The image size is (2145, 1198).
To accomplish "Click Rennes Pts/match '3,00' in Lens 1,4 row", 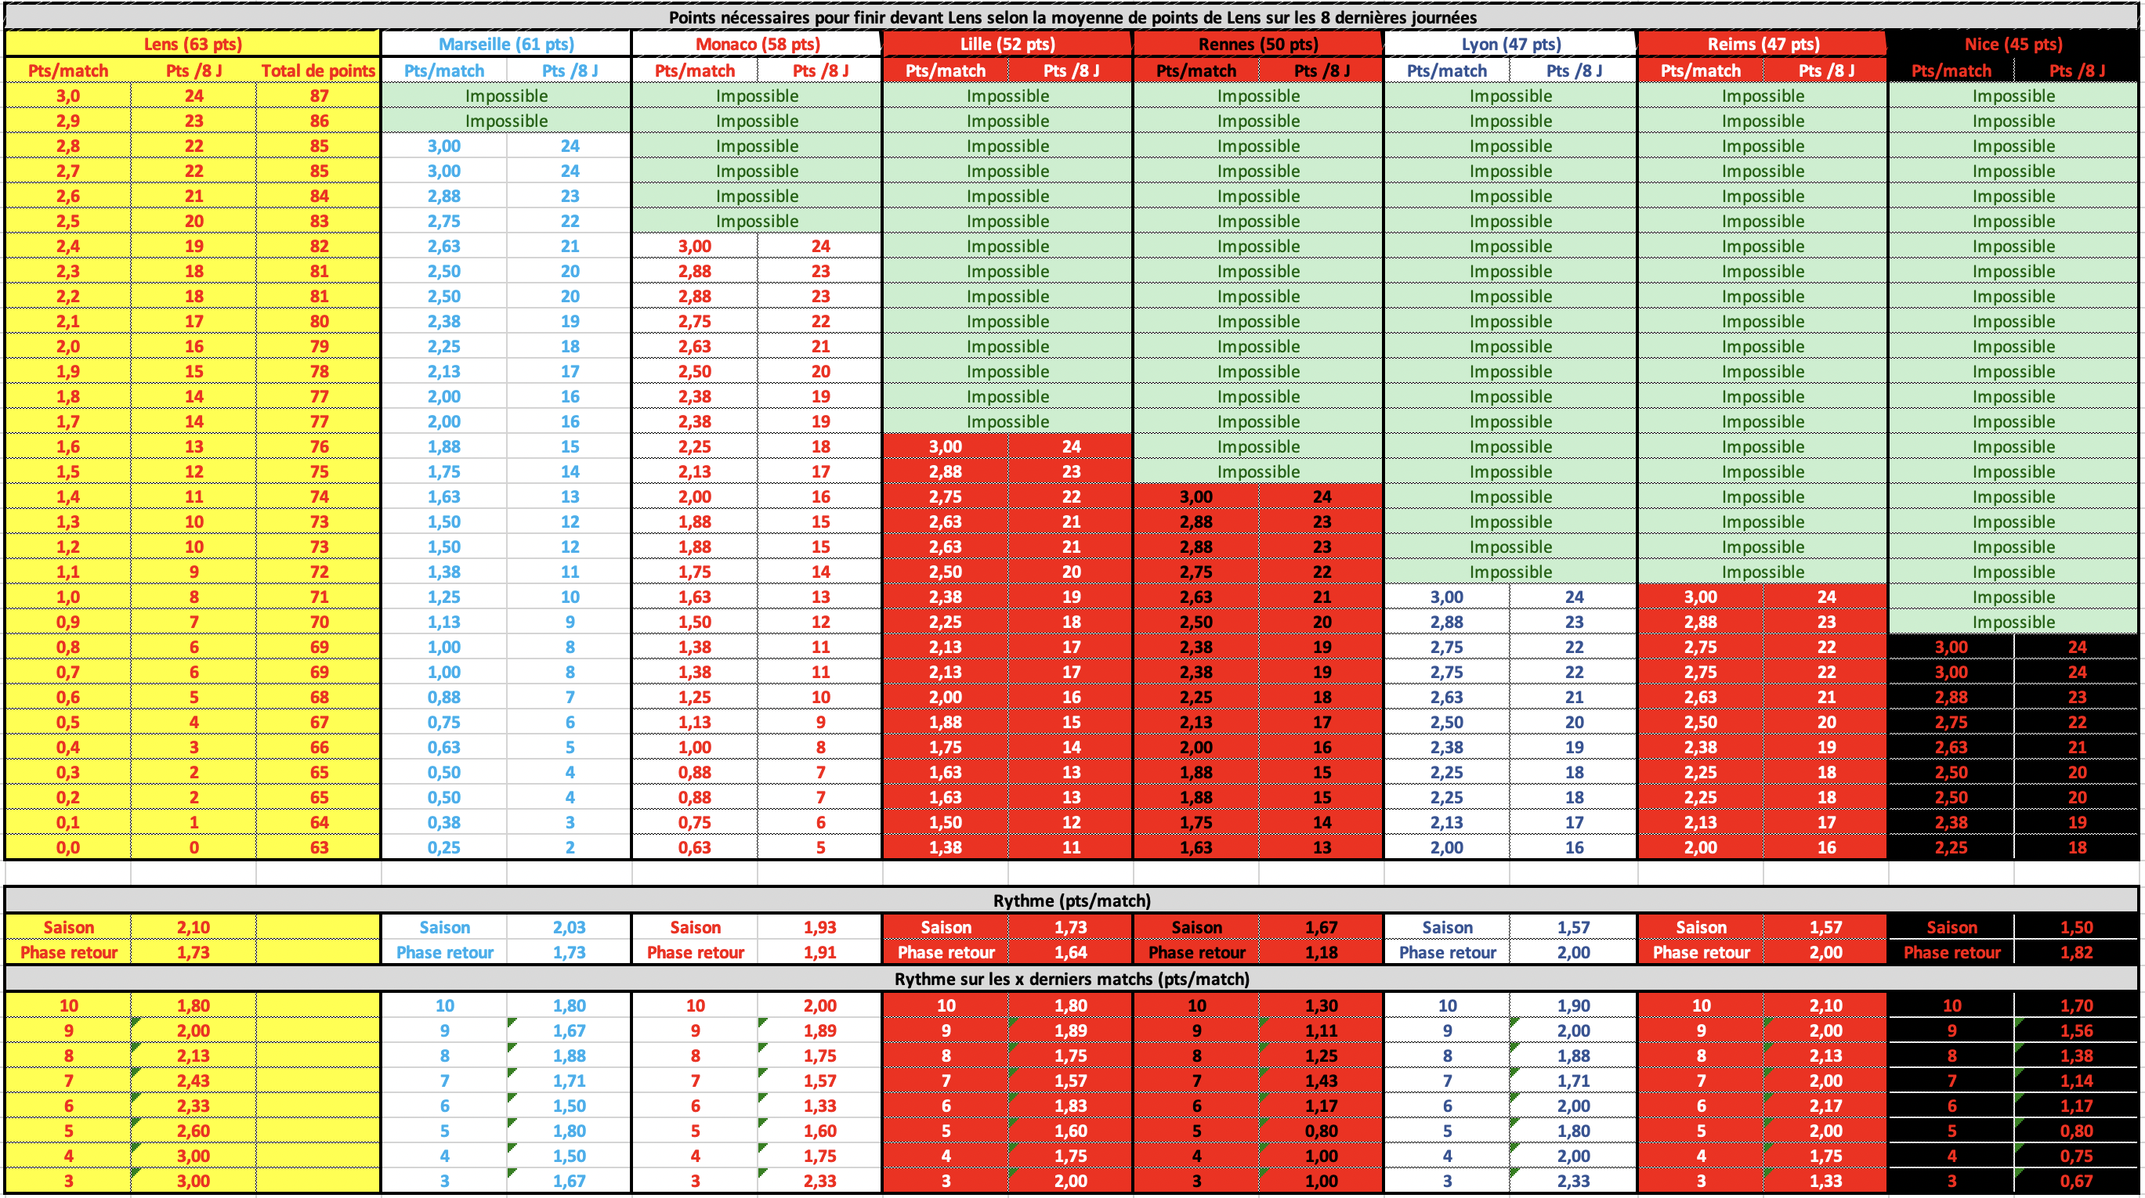I will pyautogui.click(x=1195, y=497).
